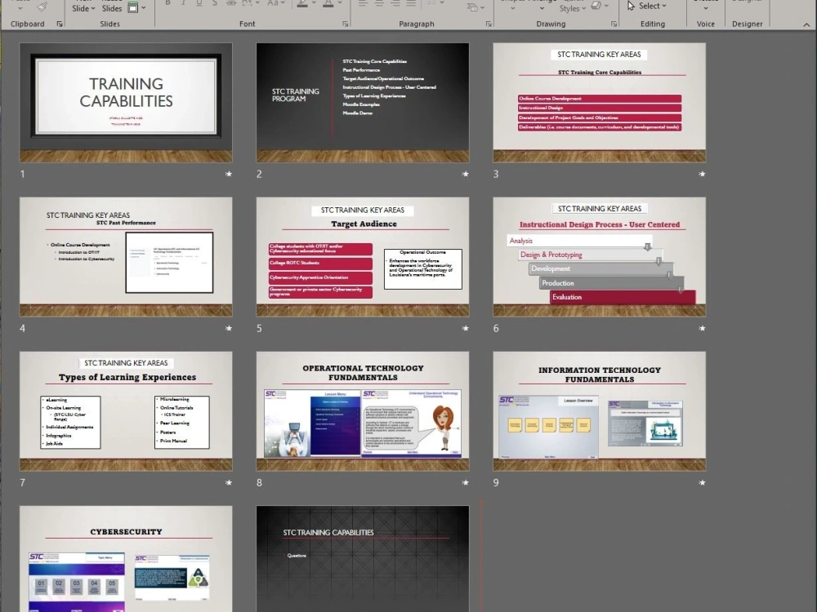Toggle Strikethrough formatting
The height and width of the screenshot is (612, 817).
click(231, 3)
